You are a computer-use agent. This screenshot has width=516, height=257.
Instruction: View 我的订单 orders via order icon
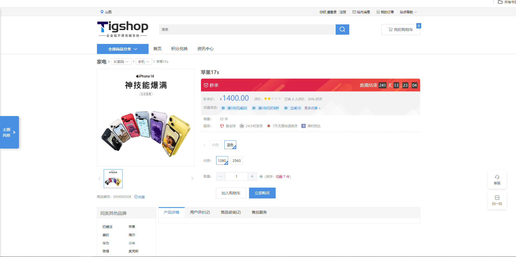378,12
